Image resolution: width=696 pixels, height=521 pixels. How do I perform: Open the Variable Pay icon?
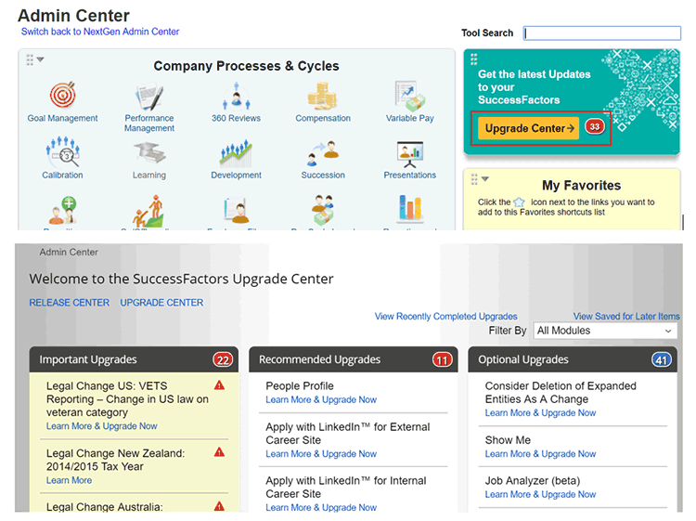[x=409, y=96]
